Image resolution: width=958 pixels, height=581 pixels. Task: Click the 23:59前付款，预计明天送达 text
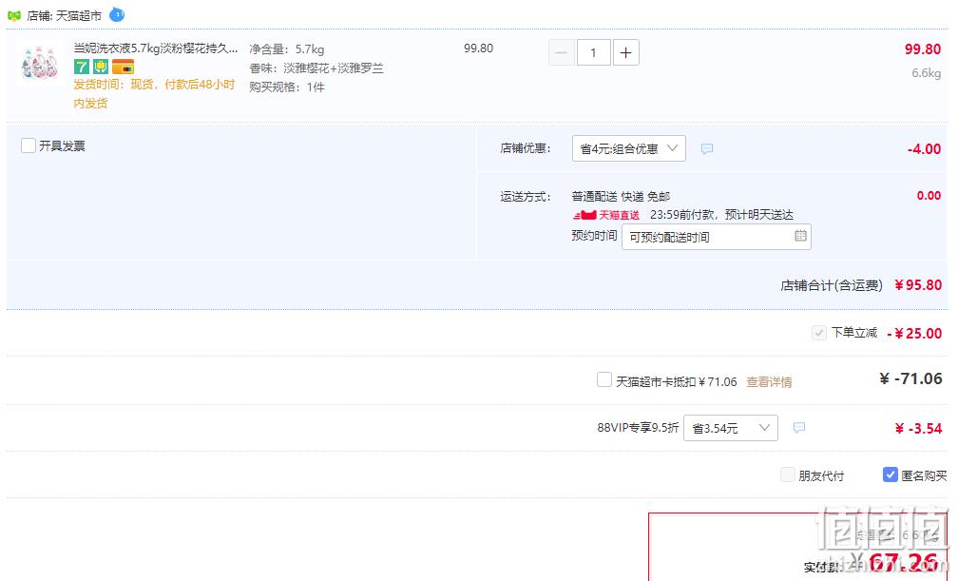click(x=721, y=215)
